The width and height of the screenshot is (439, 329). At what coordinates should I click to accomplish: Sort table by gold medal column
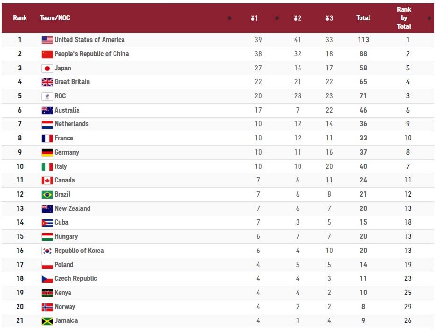[255, 18]
